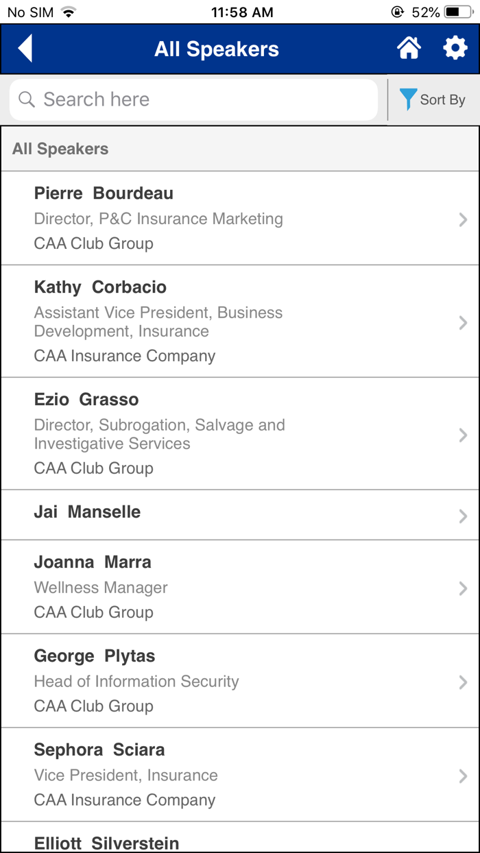Expand Pierre Bourdeau's speaker details

point(463,219)
